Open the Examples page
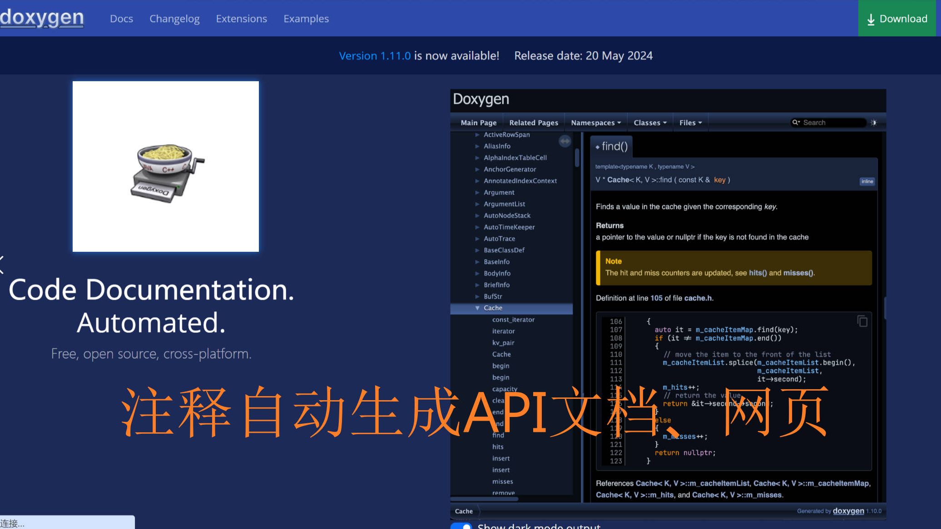 (x=306, y=19)
